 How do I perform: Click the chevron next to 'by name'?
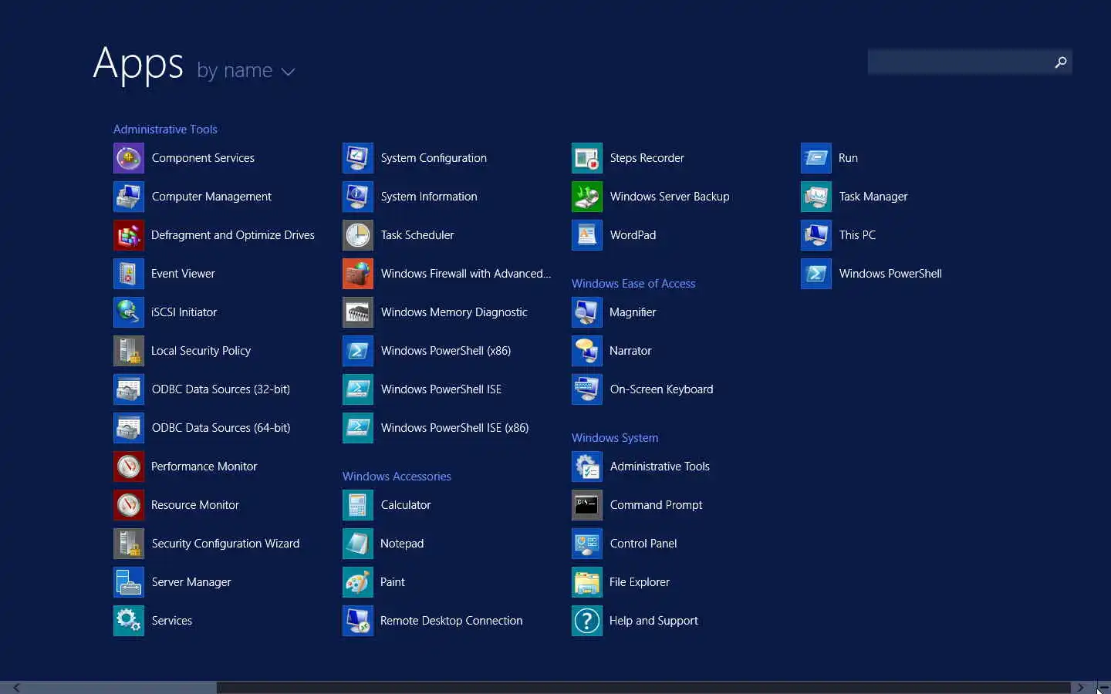pos(289,72)
